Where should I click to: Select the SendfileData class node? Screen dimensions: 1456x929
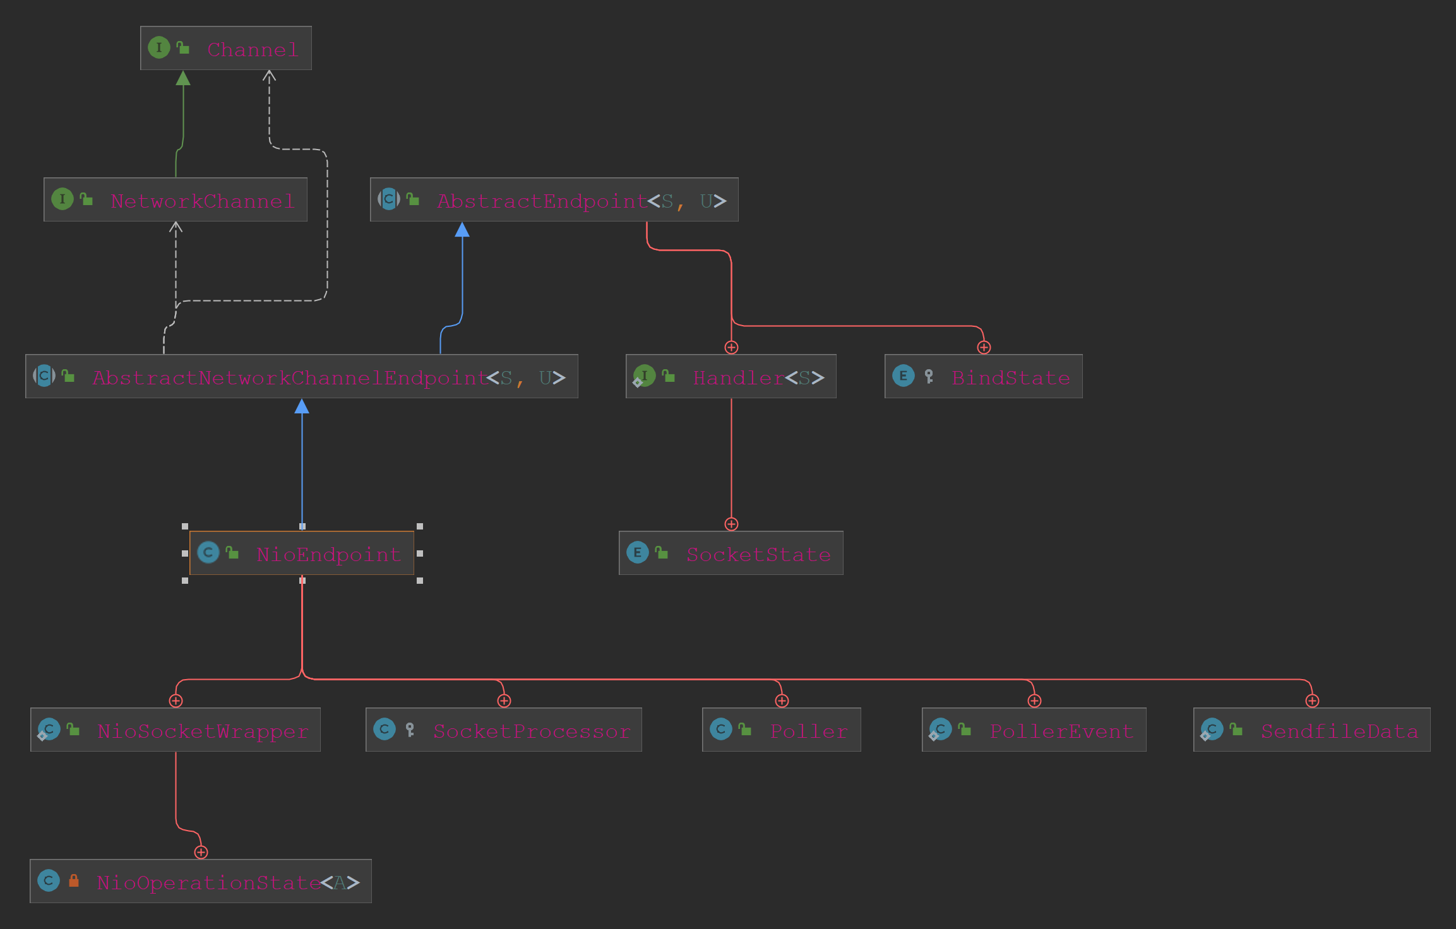[1339, 731]
